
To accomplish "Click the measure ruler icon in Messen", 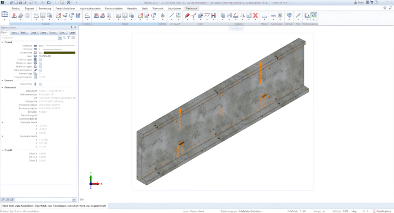I will 264,16.
